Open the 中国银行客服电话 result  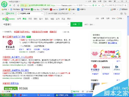(x=11, y=83)
